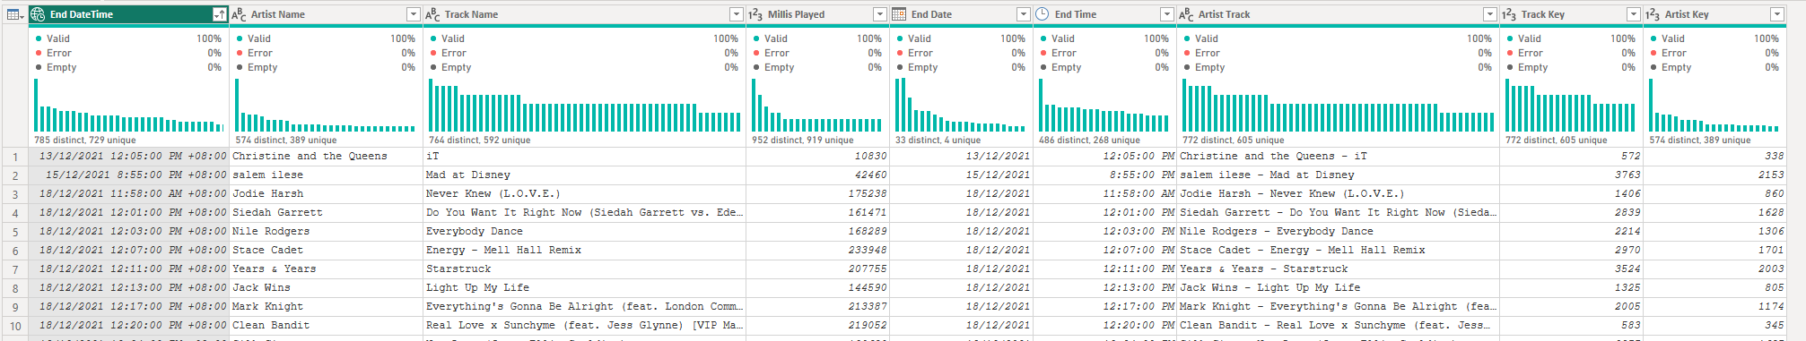Click the 123 type icon on Track Key
The image size is (1806, 341).
pos(1509,14)
